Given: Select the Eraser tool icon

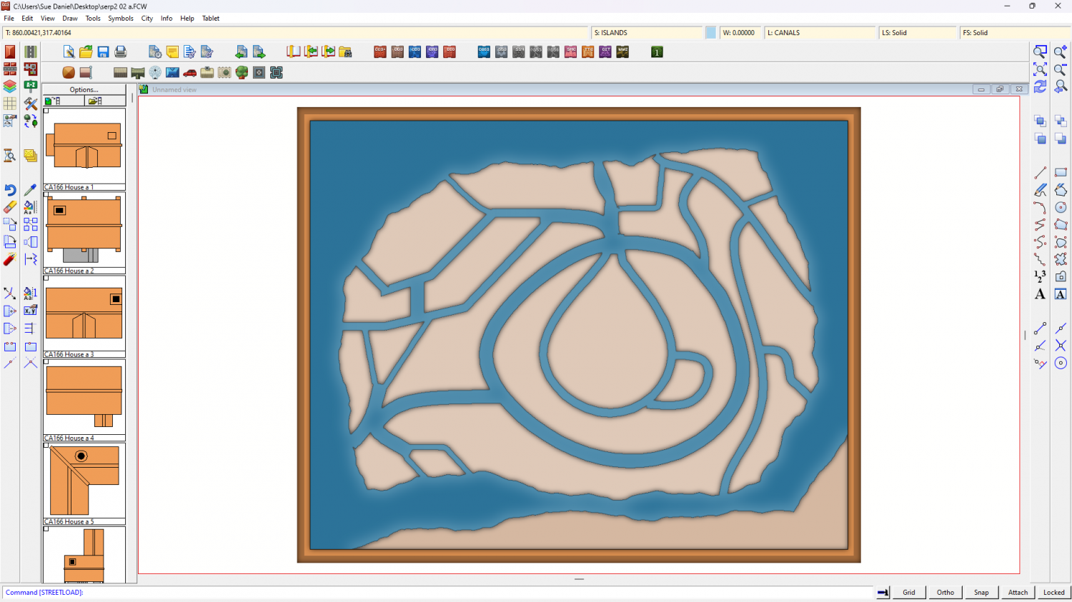Looking at the screenshot, I should pos(10,207).
